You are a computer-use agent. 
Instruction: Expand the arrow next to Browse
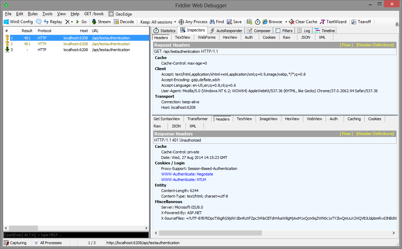(286, 22)
